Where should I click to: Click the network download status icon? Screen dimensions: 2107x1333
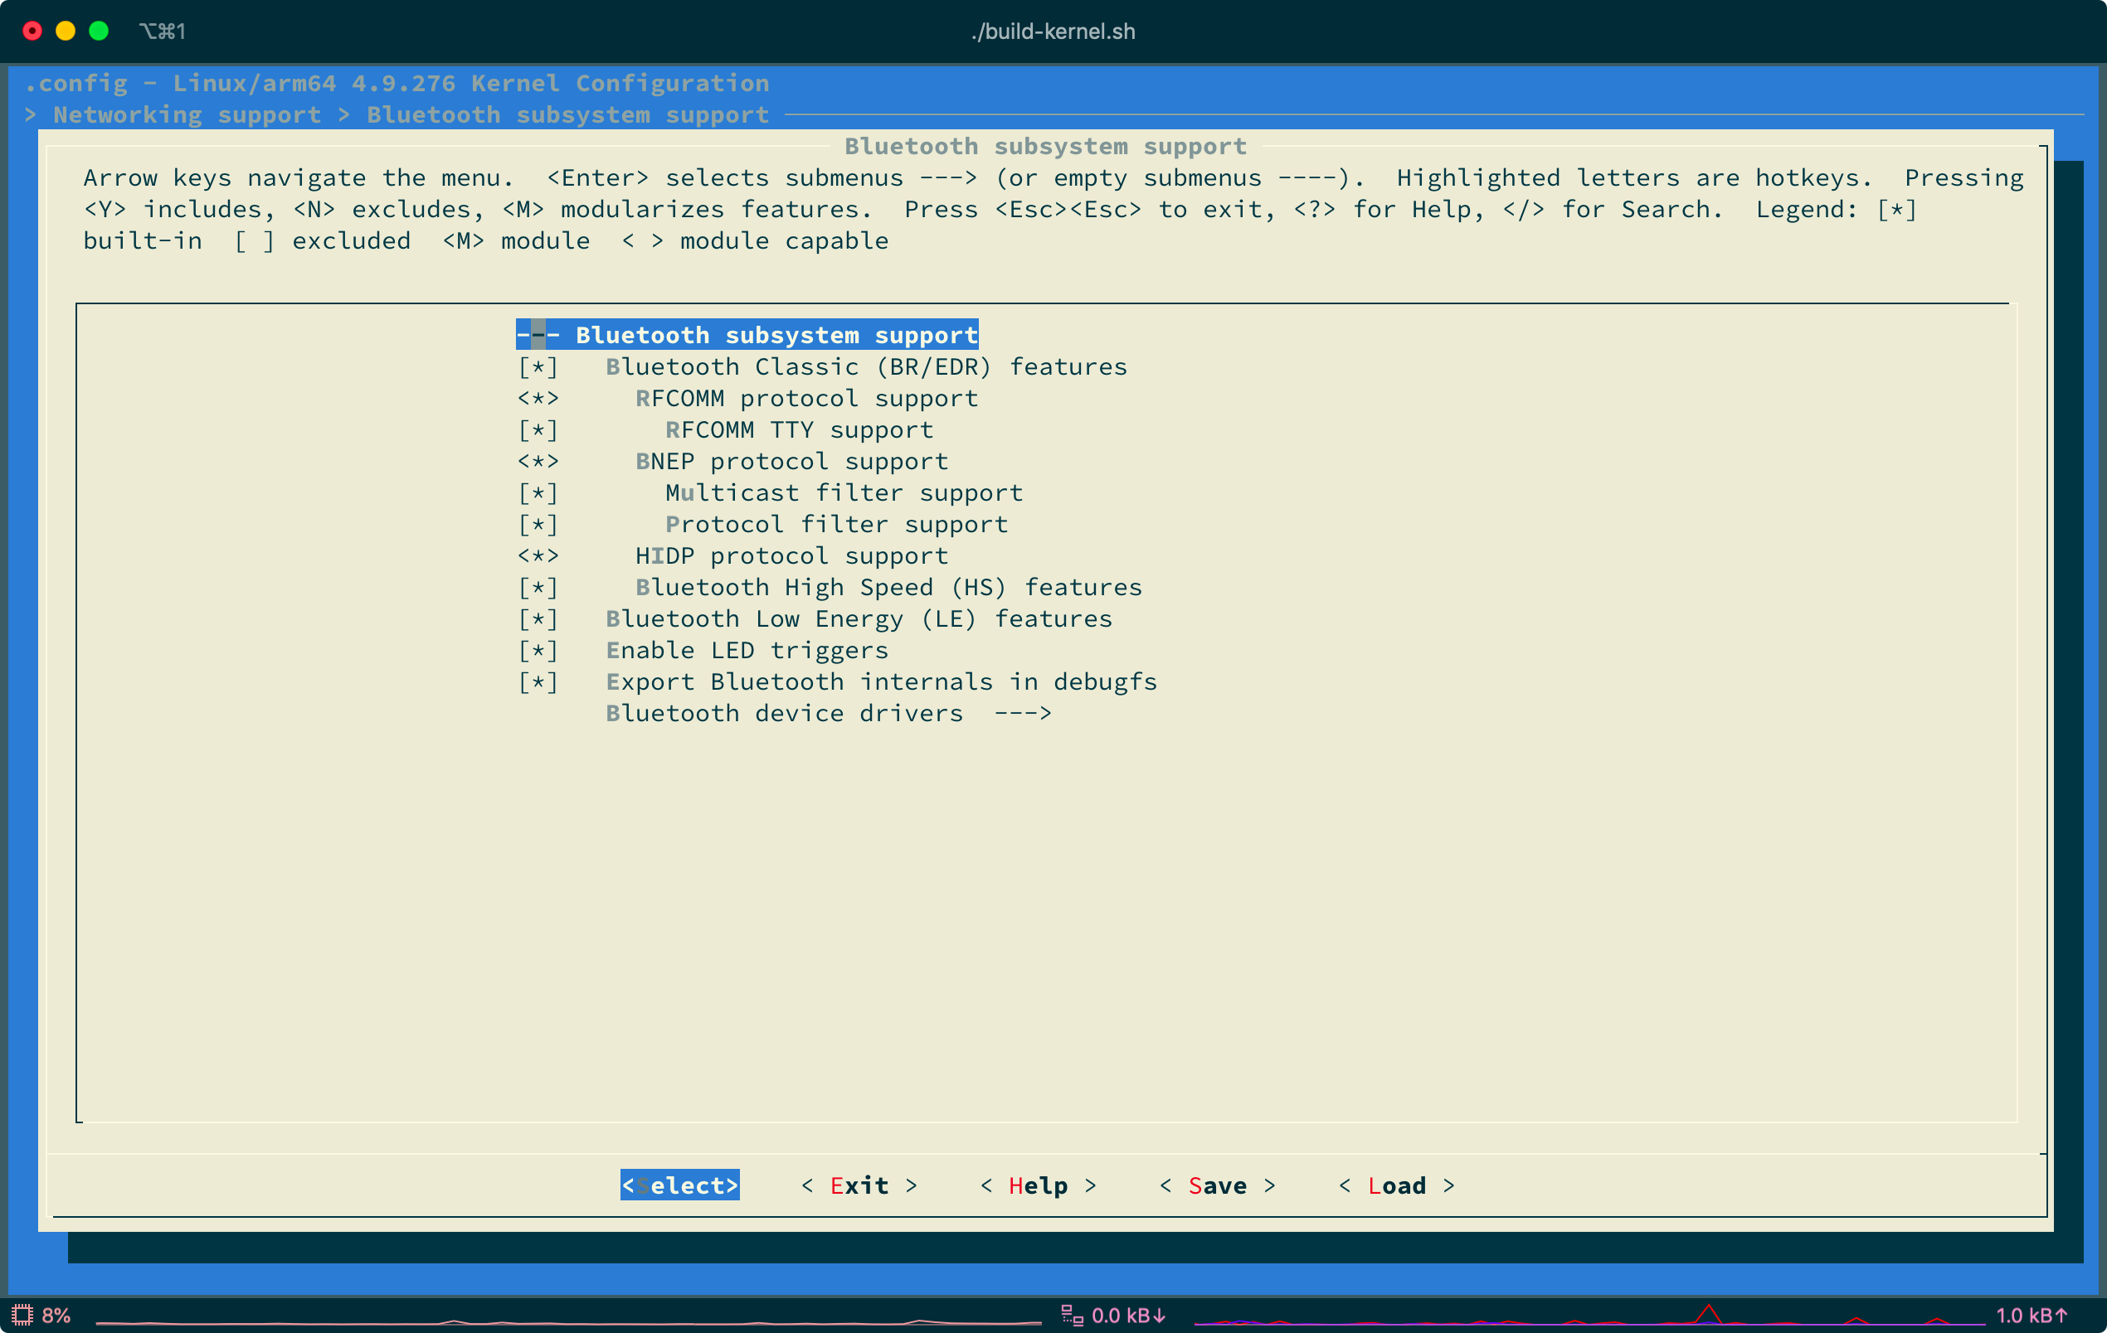pos(1072,1315)
